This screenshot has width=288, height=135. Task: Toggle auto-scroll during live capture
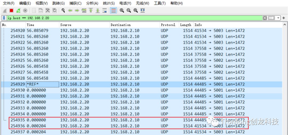click(105, 11)
